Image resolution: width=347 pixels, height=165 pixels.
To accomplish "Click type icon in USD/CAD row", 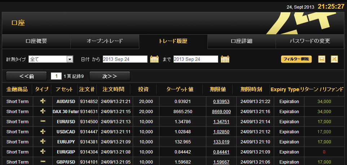I will tap(43, 131).
